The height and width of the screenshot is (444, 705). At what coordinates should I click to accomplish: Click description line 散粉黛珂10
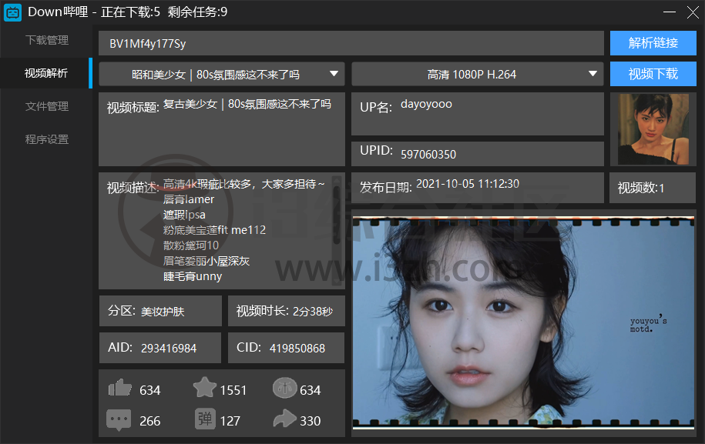191,245
